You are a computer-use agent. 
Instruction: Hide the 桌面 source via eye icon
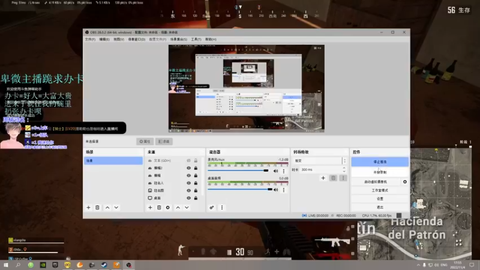188,198
